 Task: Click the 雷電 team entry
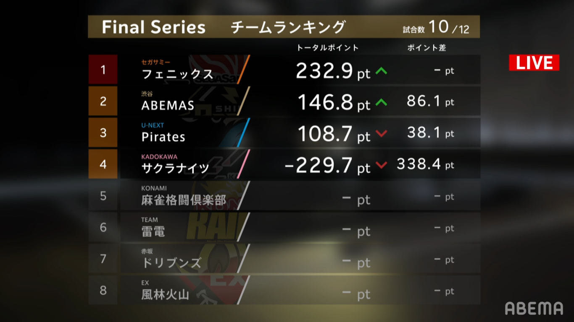tap(153, 231)
